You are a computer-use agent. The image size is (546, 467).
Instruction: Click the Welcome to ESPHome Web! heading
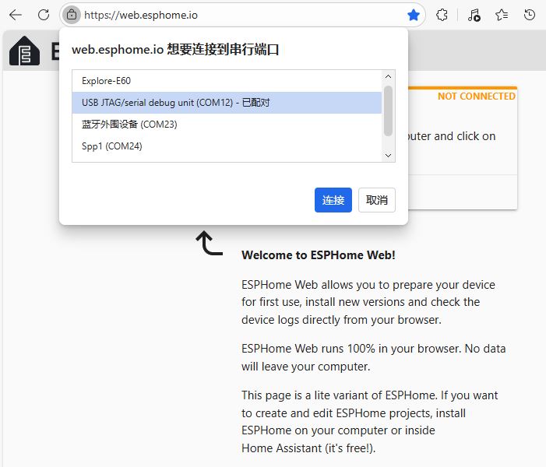tap(319, 255)
